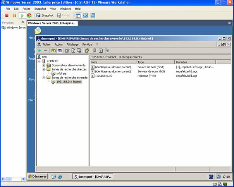
Task: Click the Démarrer start button
Action: point(38,177)
